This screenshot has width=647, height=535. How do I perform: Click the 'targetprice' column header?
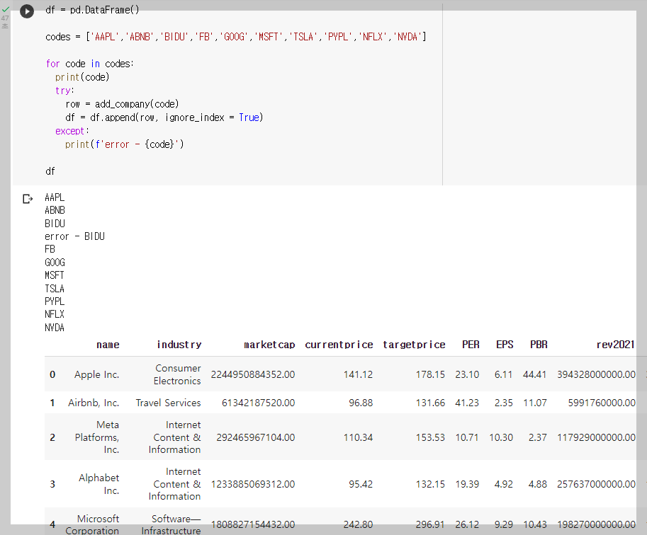tap(414, 345)
